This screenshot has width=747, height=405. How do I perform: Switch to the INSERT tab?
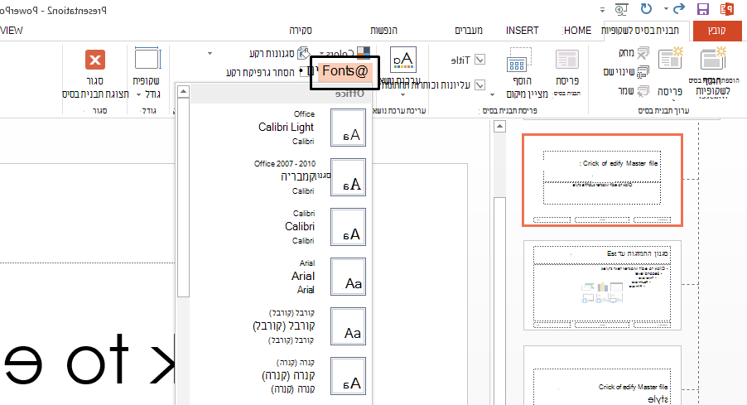click(522, 31)
